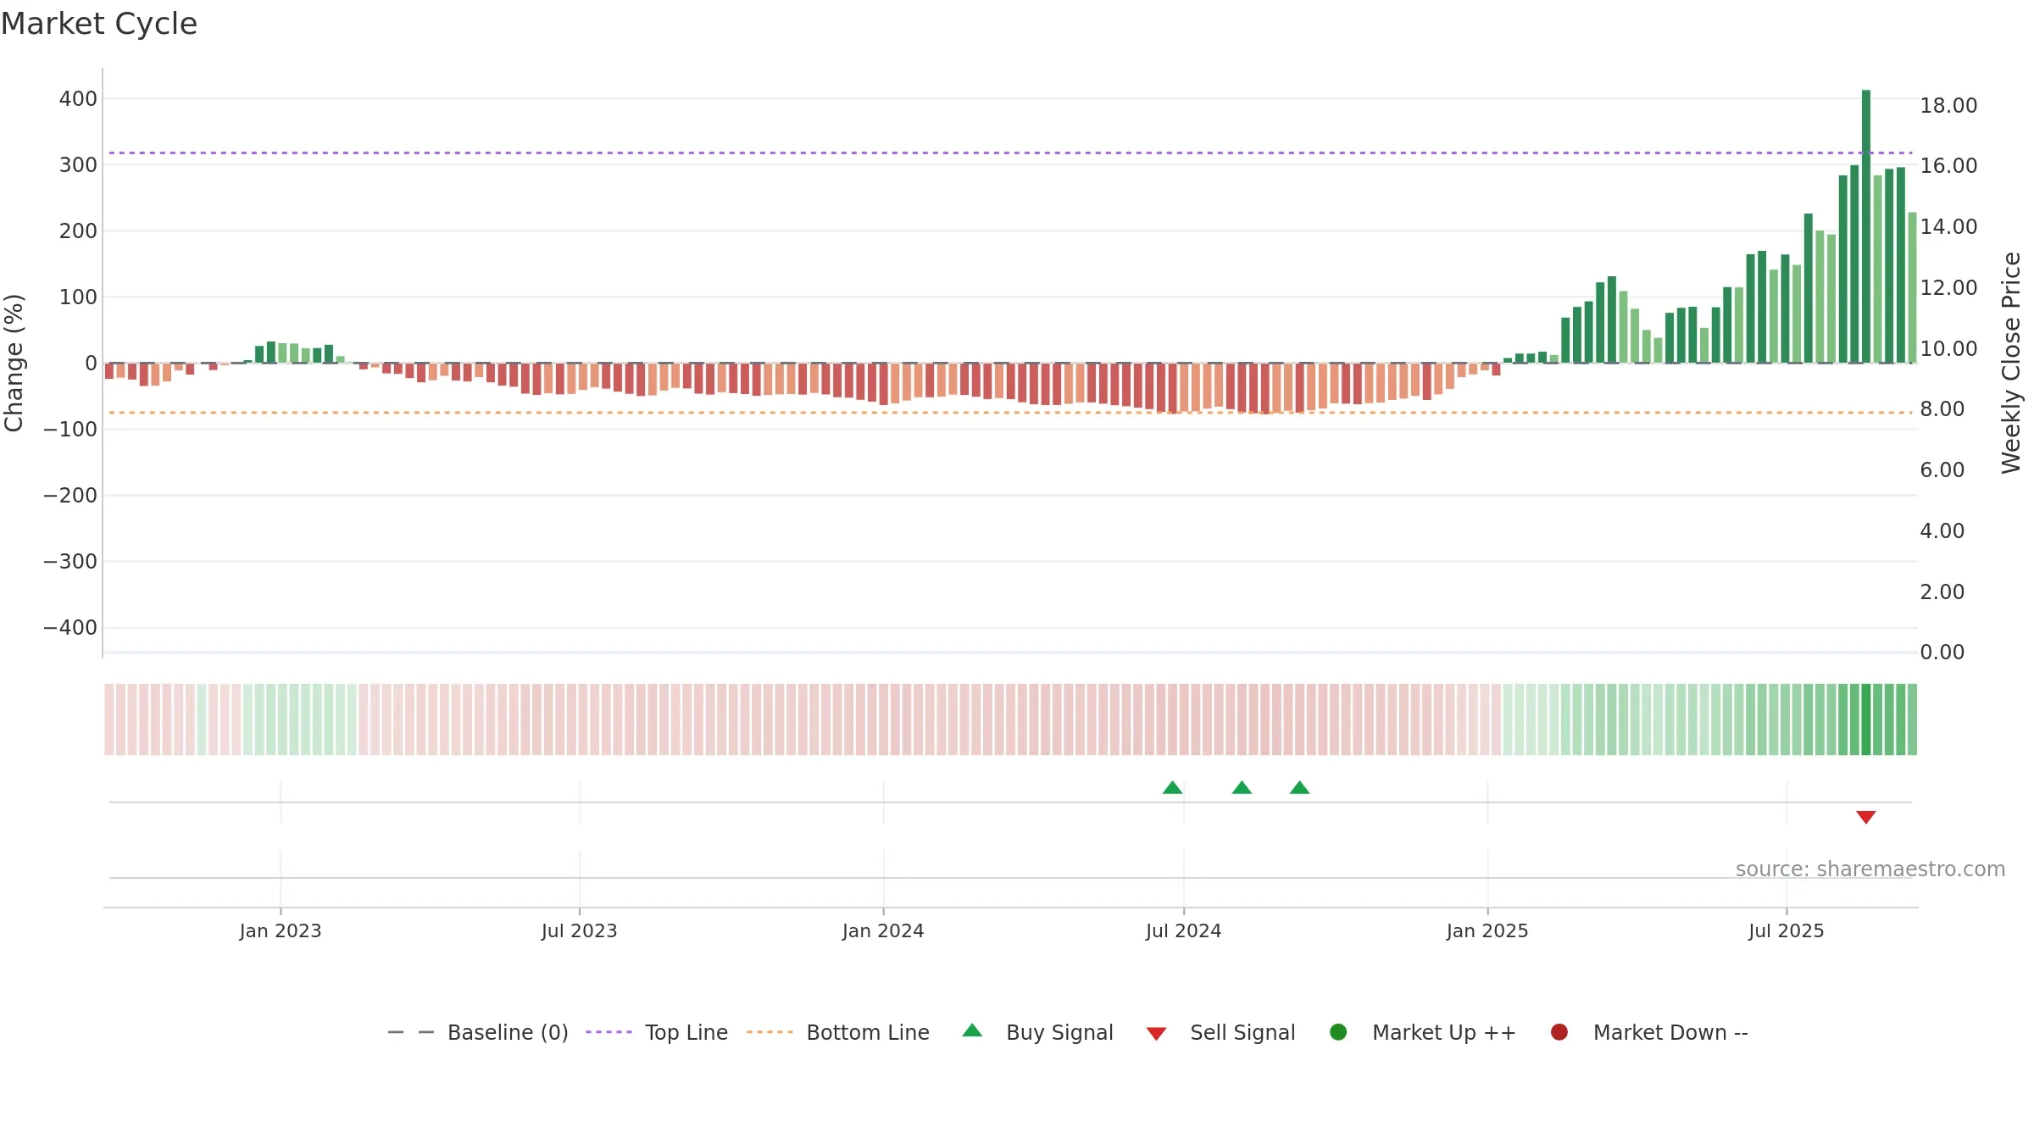Click the purple dotted Top Line sample in legend
This screenshot has height=1144, width=2034.
(609, 1032)
